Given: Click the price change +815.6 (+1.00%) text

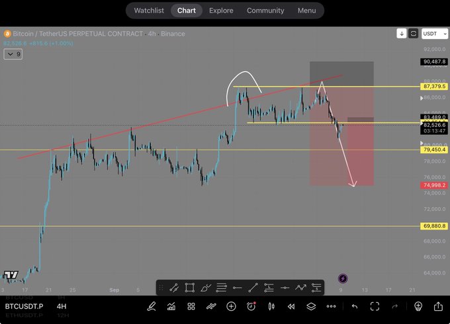Looking at the screenshot, I should (x=51, y=44).
